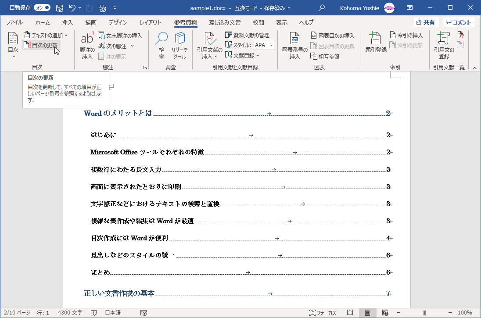Click the insert table of authorities icon

[460, 35]
